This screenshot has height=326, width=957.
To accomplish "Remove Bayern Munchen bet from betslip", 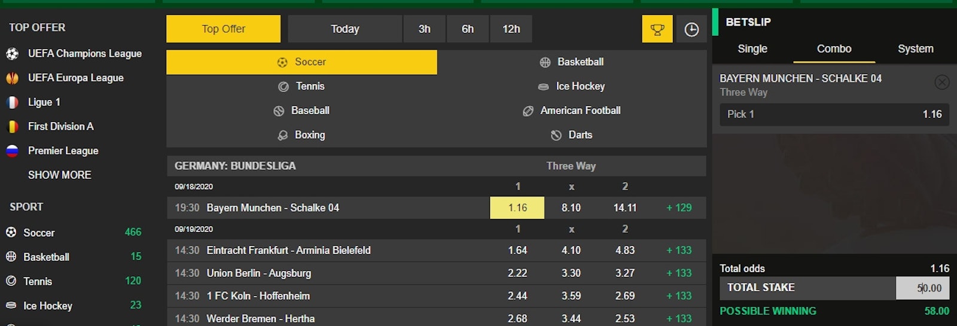I will pyautogui.click(x=941, y=82).
